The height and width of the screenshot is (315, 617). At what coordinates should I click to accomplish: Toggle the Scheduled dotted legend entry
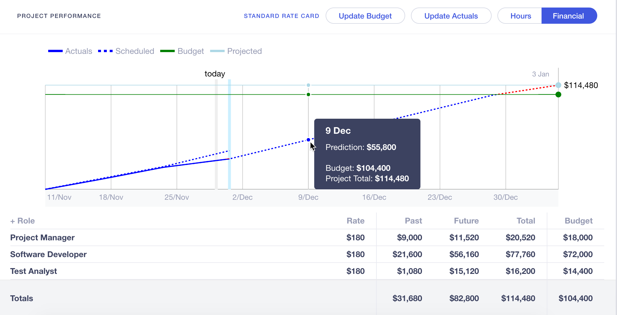coord(105,51)
